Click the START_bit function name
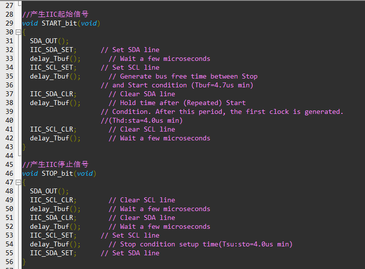 point(59,23)
